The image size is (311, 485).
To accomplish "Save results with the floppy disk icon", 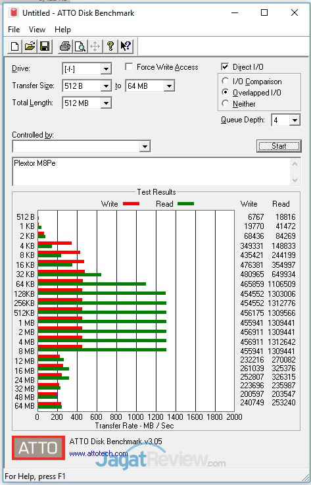I will tap(45, 47).
